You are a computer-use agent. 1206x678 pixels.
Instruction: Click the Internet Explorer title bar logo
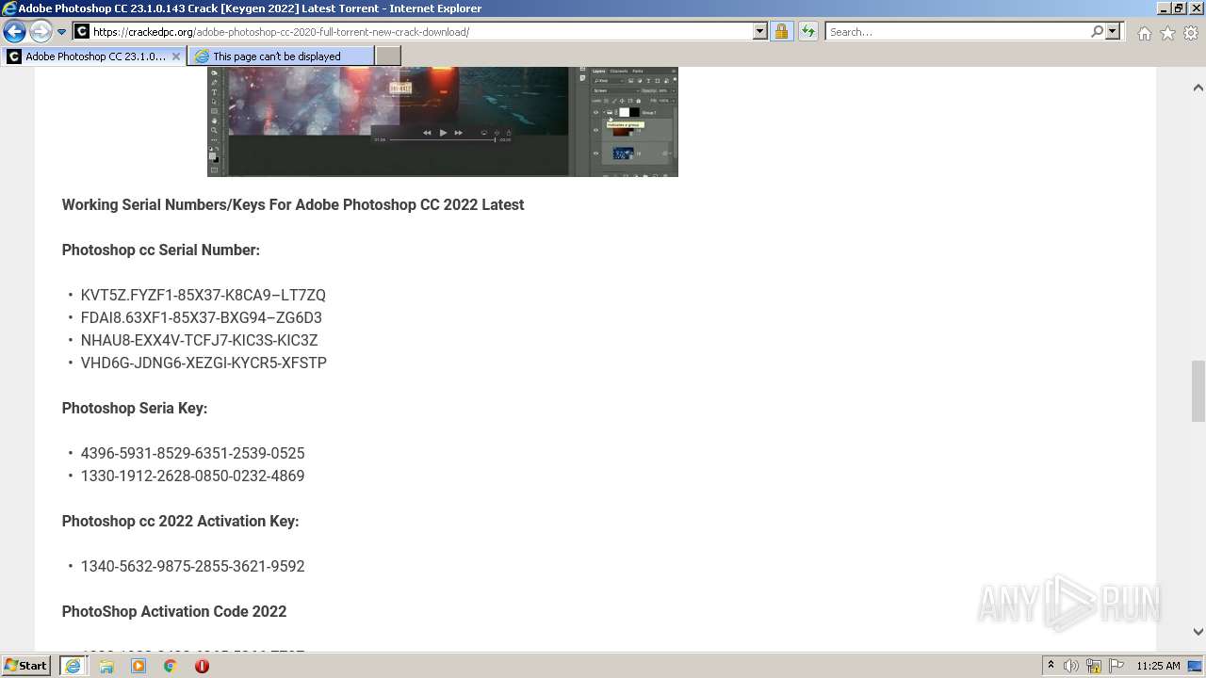(x=8, y=8)
